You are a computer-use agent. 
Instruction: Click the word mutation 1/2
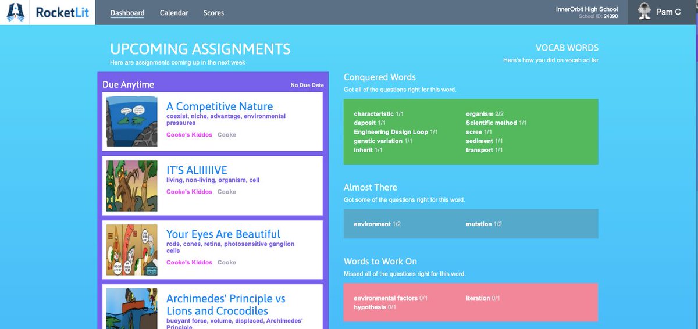[x=484, y=224]
